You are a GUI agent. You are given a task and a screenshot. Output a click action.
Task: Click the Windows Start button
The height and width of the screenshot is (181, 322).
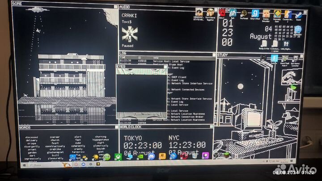24,164
